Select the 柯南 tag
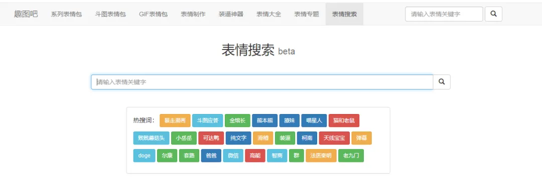542x185 pixels. (x=307, y=138)
